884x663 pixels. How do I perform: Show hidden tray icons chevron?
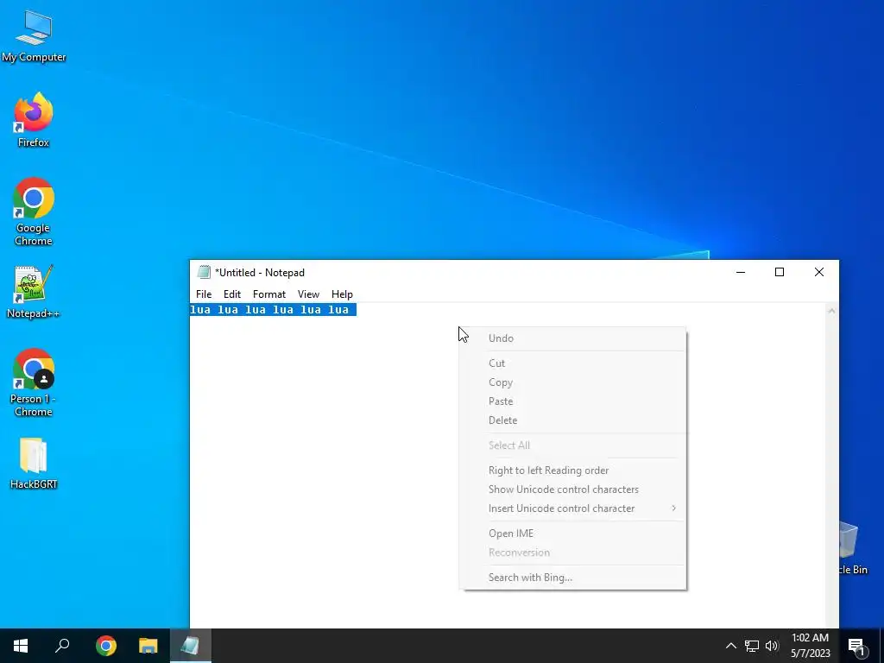(730, 646)
